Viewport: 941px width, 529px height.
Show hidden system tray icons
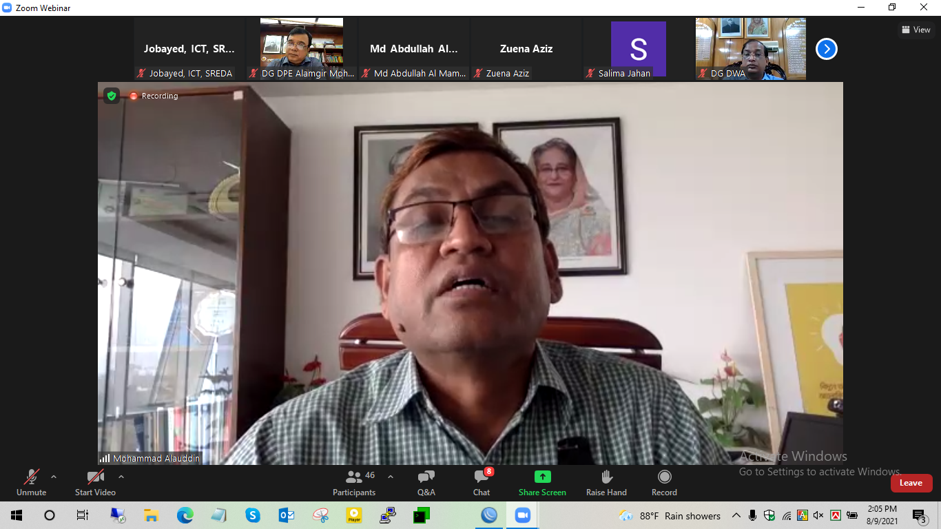[736, 515]
